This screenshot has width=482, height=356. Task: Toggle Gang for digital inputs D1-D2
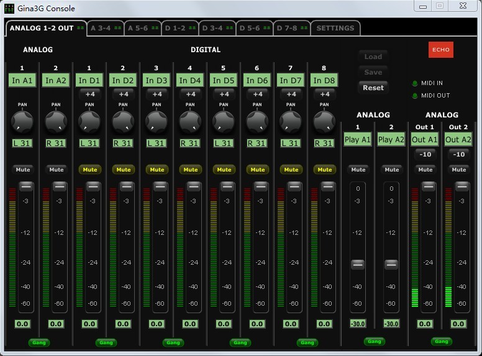point(106,342)
